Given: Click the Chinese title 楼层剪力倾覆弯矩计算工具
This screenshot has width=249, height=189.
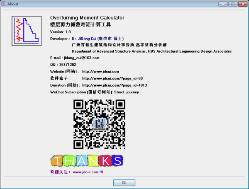Looking at the screenshot, I should pos(81,24).
